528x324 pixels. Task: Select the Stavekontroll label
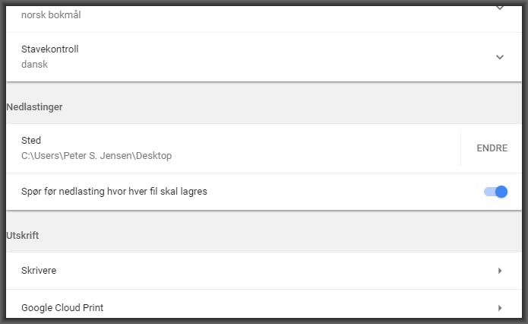pos(50,49)
